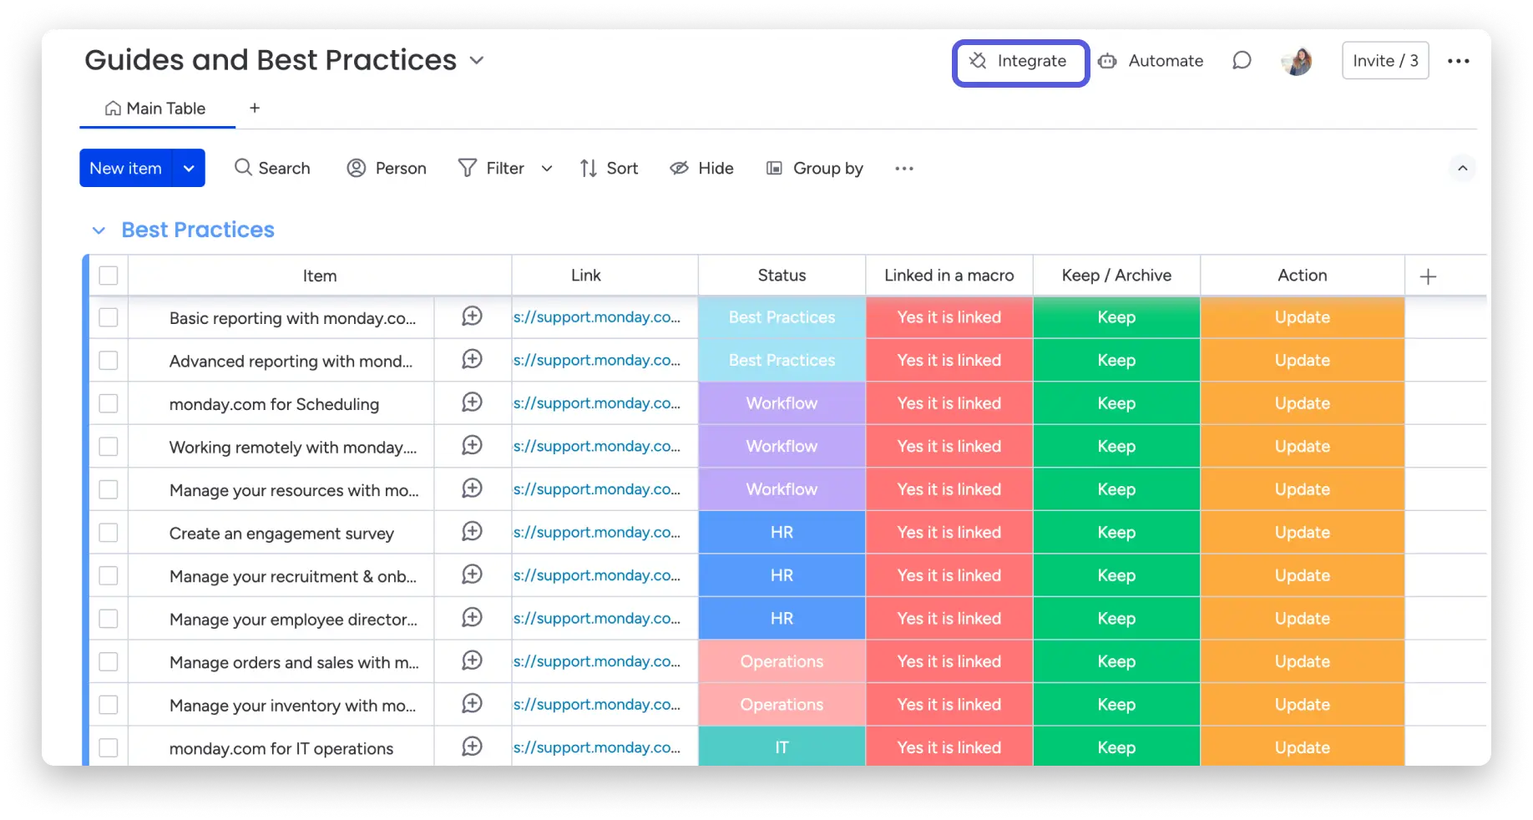The height and width of the screenshot is (820, 1533).
Task: Check the Basic reporting row checkbox
Action: click(109, 317)
